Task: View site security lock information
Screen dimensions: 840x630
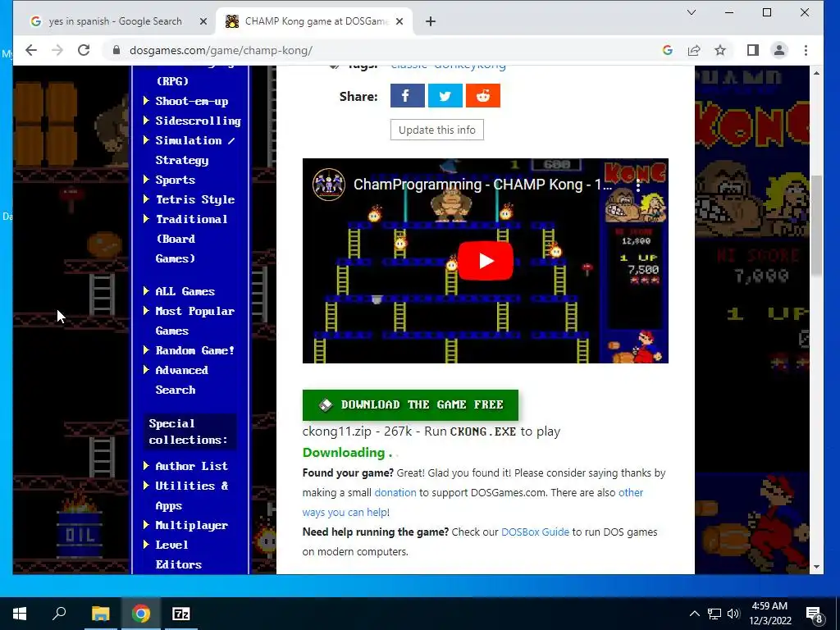Action: pyautogui.click(x=116, y=50)
